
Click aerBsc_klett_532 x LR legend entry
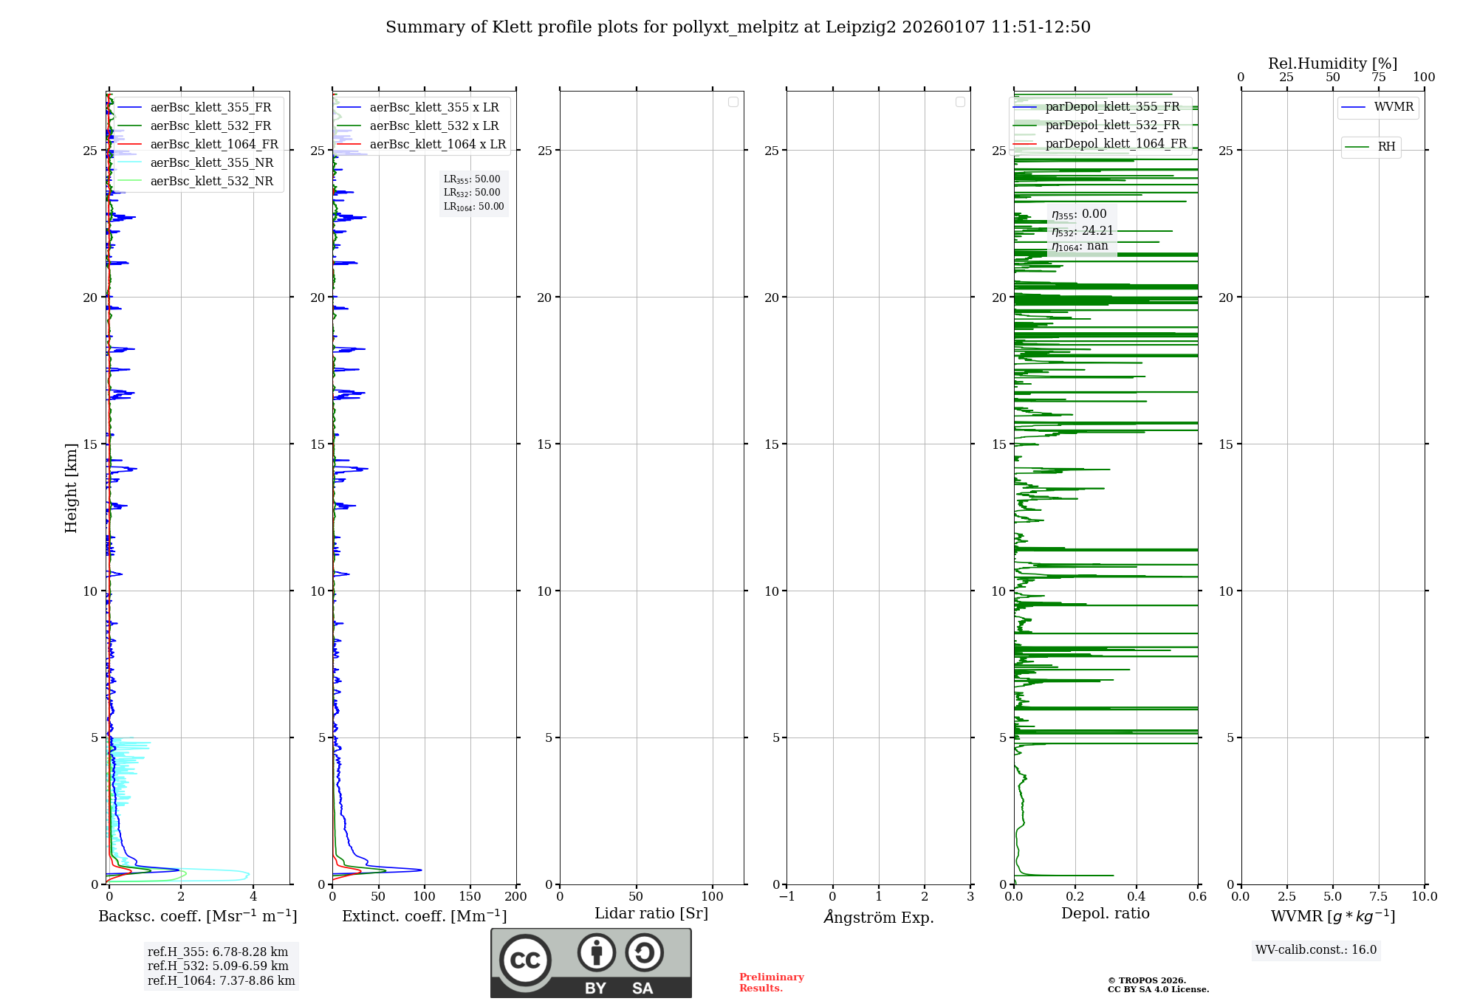433,126
